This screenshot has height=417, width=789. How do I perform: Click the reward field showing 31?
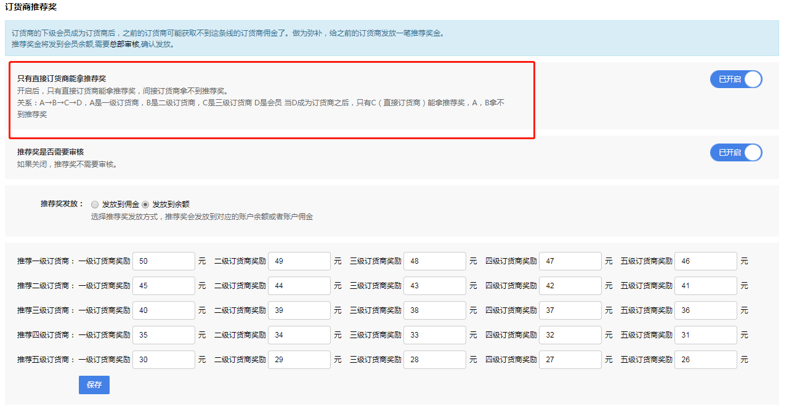click(706, 335)
